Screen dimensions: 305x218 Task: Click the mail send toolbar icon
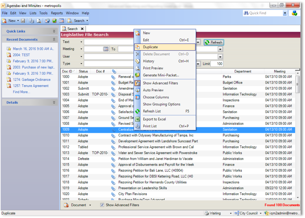(x=47, y=21)
